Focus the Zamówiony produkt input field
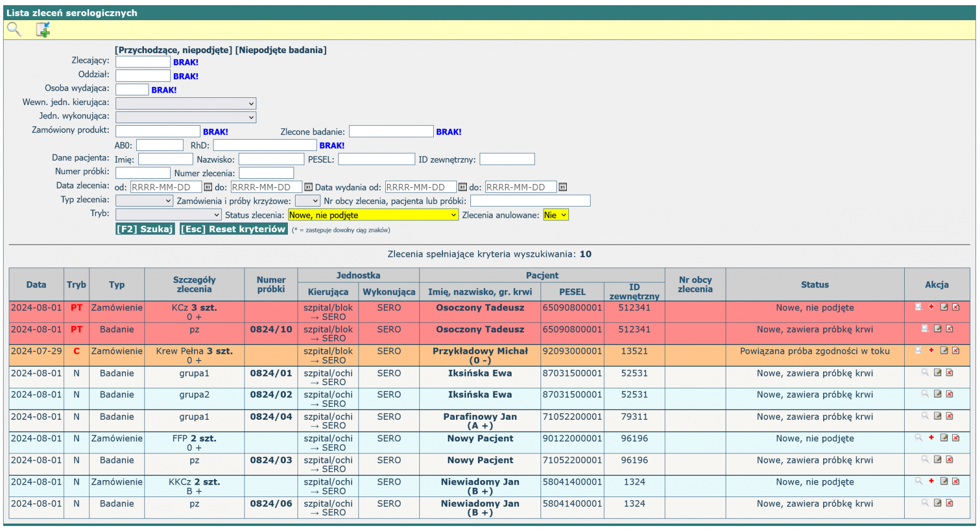The width and height of the screenshot is (980, 530). point(158,131)
